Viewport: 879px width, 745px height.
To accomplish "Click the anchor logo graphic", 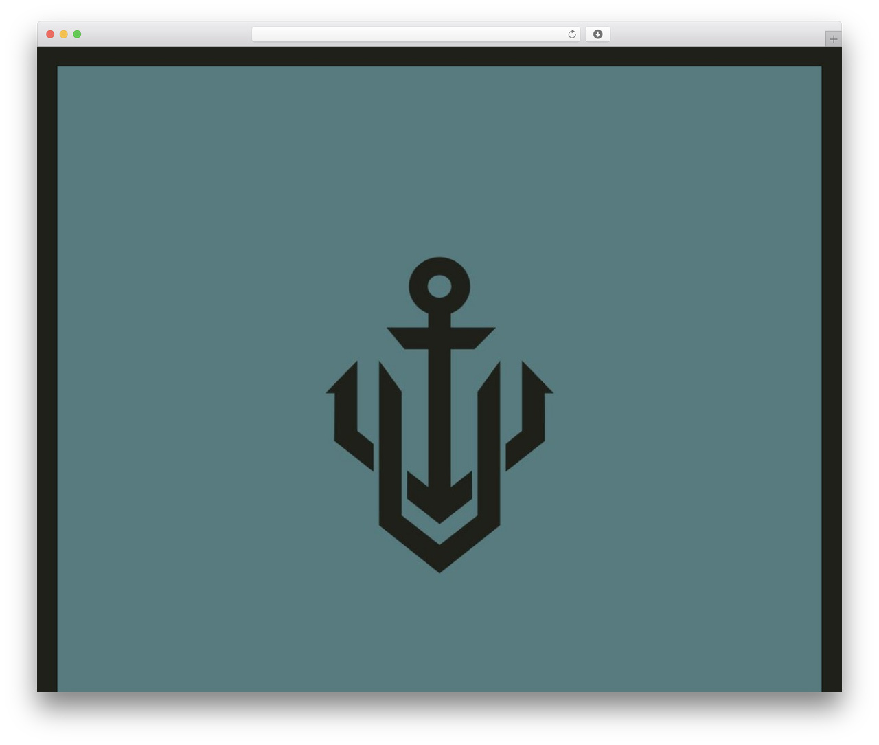I will pos(439,415).
